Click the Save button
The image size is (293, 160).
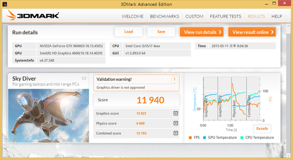(161, 32)
